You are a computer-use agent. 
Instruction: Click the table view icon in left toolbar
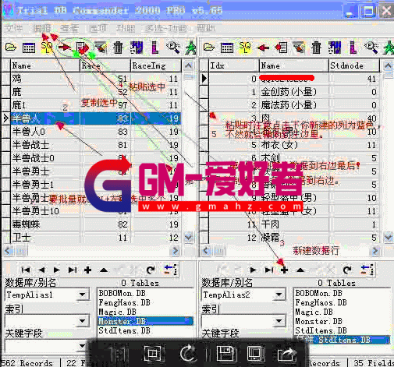coord(29,48)
